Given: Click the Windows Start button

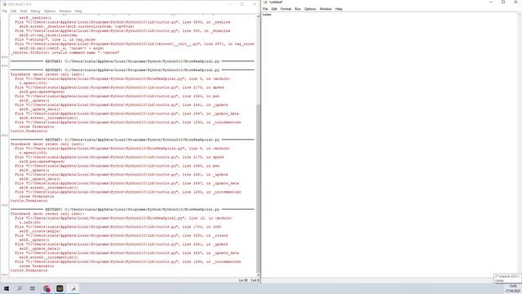Looking at the screenshot, I should 7,288.
